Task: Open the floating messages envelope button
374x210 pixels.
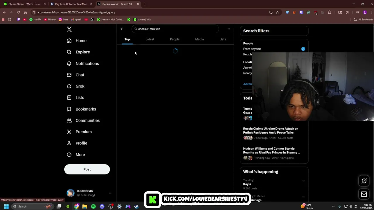Action: click(364, 194)
